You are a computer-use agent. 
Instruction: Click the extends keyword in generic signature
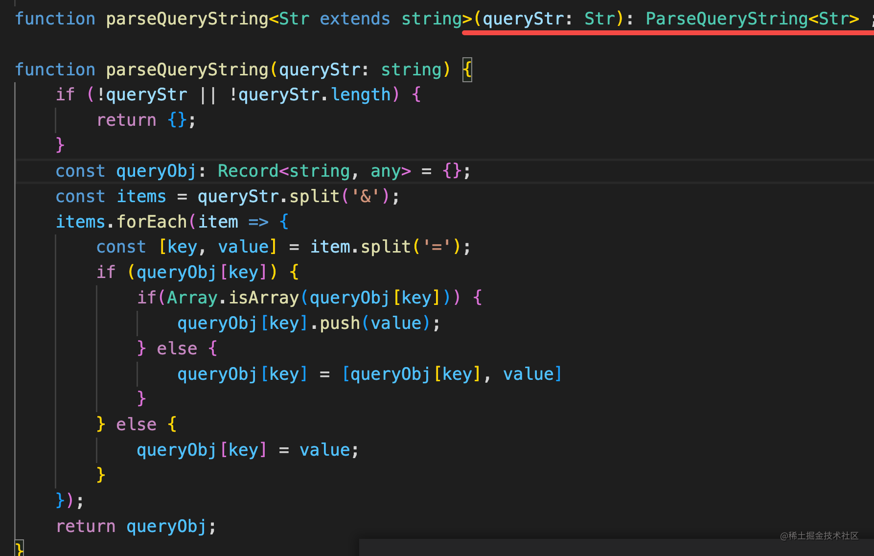[355, 19]
